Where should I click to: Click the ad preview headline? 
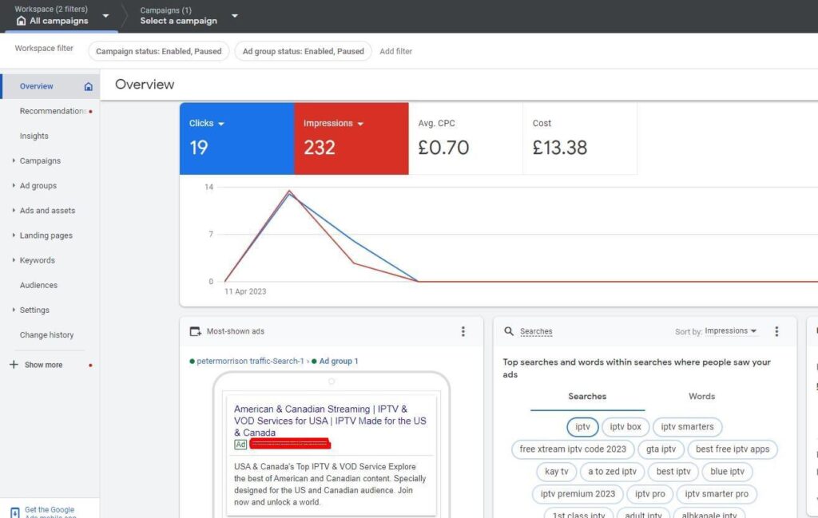click(330, 421)
